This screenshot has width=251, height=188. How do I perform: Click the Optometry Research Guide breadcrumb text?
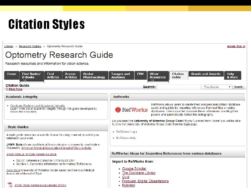[x=65, y=46]
